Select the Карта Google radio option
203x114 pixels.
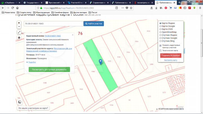tap(160, 26)
